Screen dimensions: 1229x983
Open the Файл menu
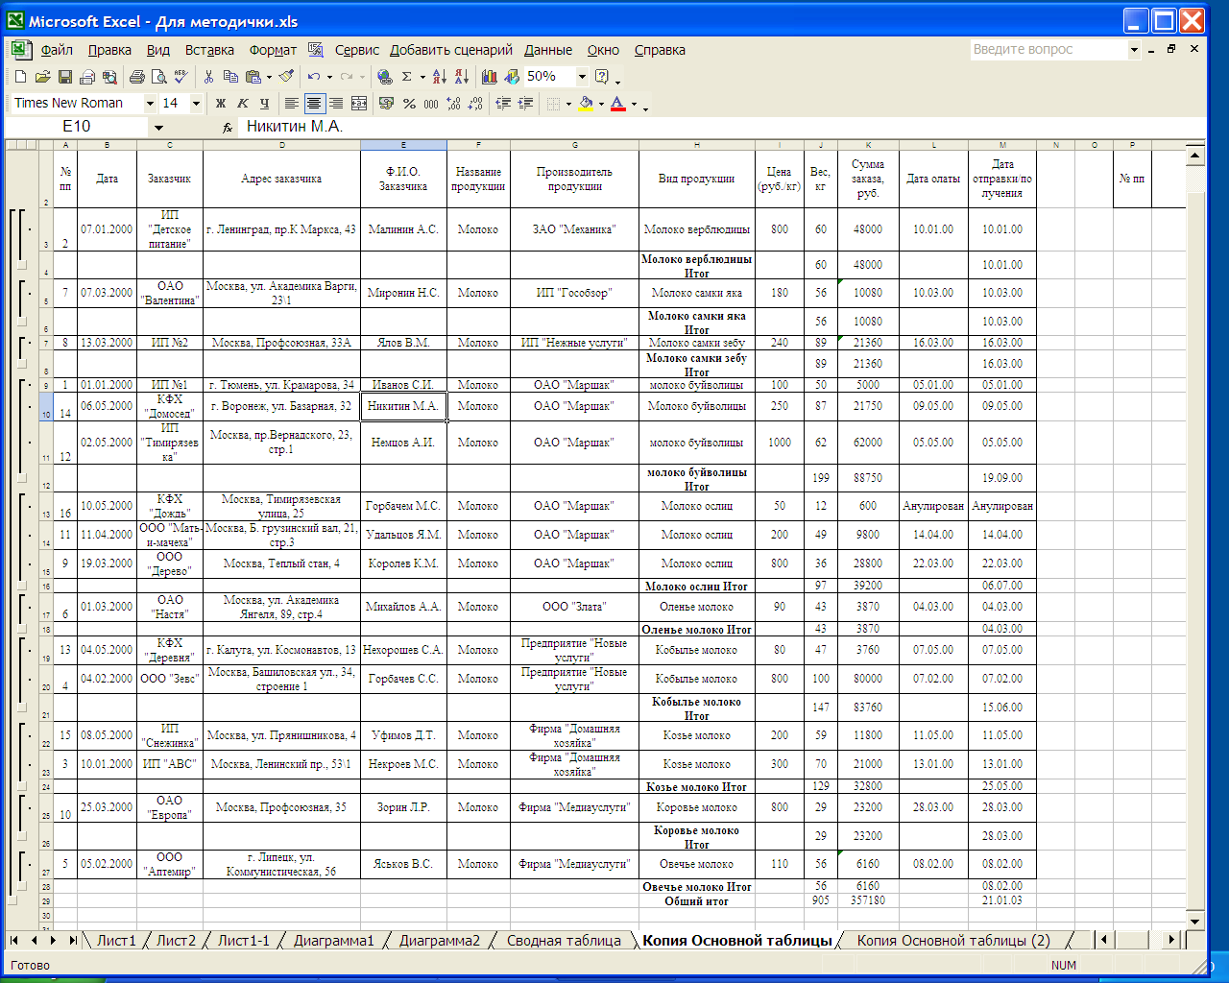(57, 50)
